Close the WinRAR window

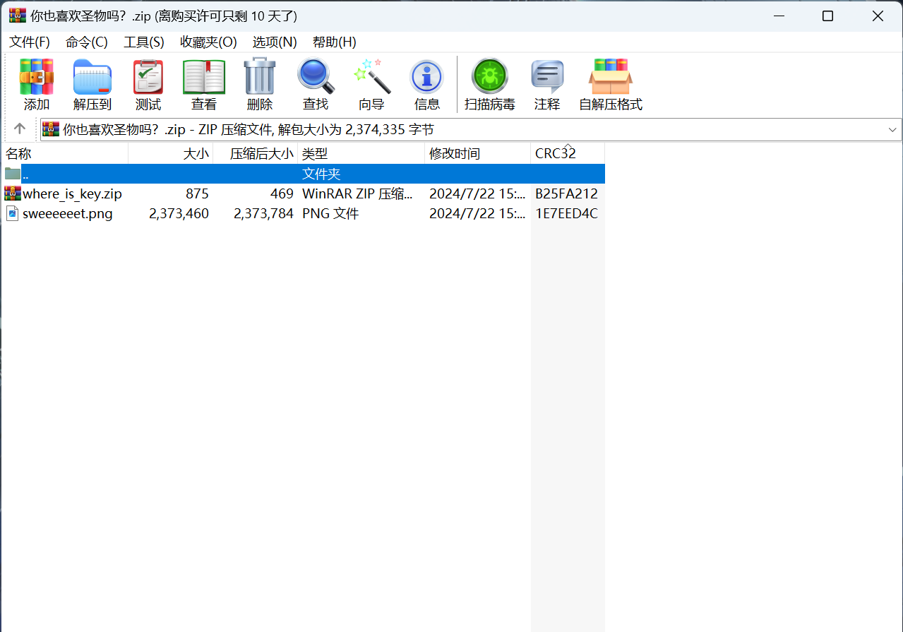pyautogui.click(x=878, y=16)
